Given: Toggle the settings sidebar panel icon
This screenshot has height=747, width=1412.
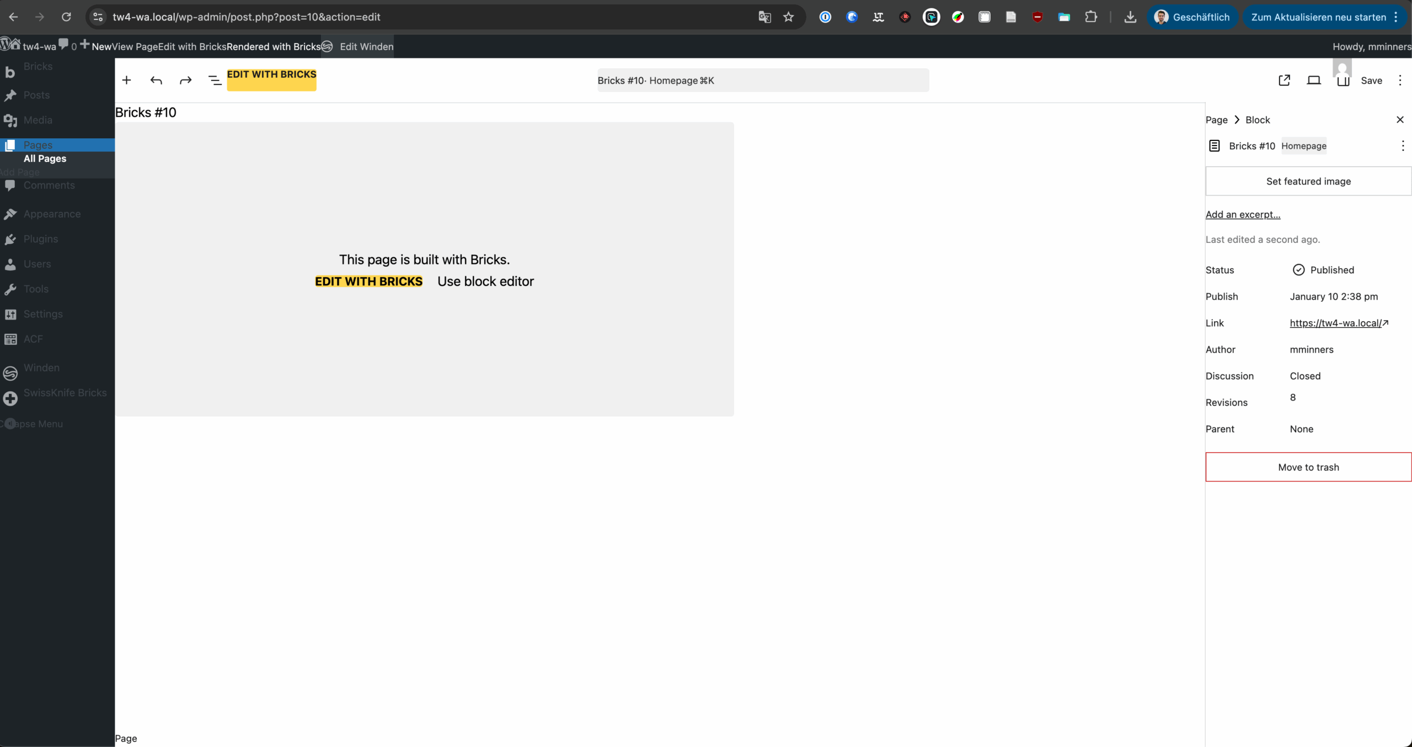Looking at the screenshot, I should pyautogui.click(x=1343, y=81).
